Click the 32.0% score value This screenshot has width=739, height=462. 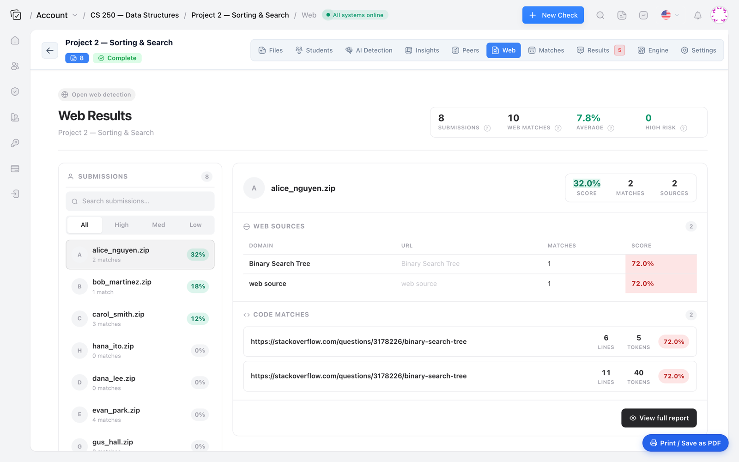pos(587,183)
